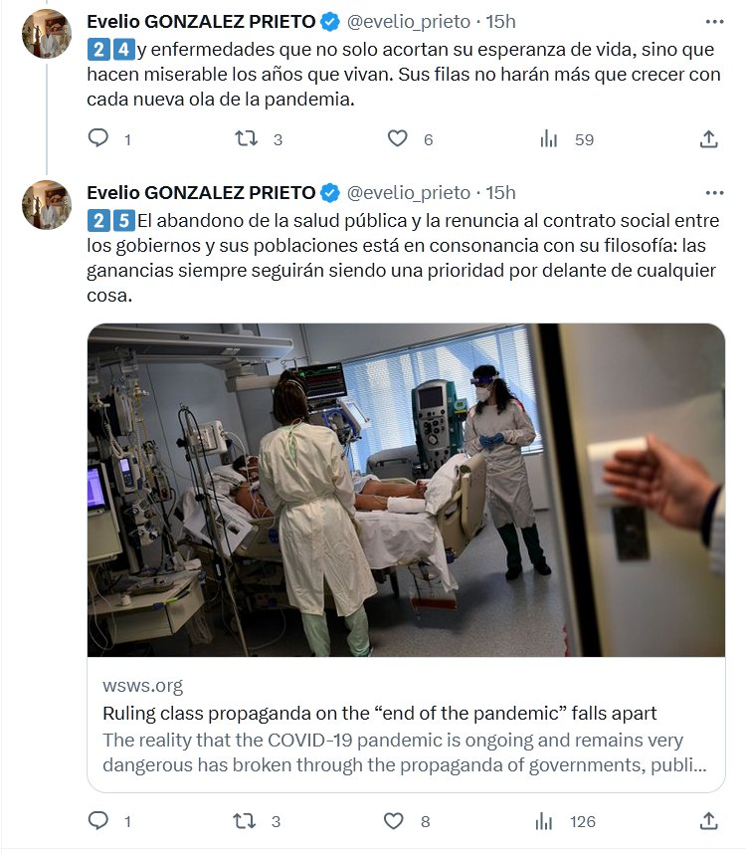
Task: Open more options menu on second tweet
Action: point(714,192)
